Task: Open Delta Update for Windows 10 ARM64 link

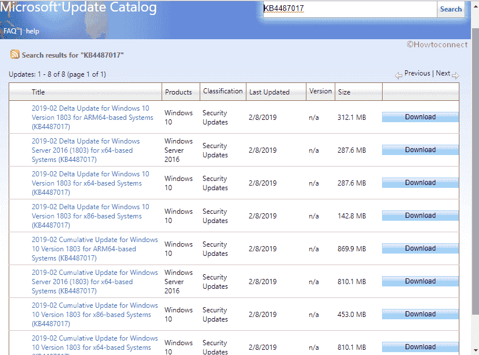Action: (92, 117)
